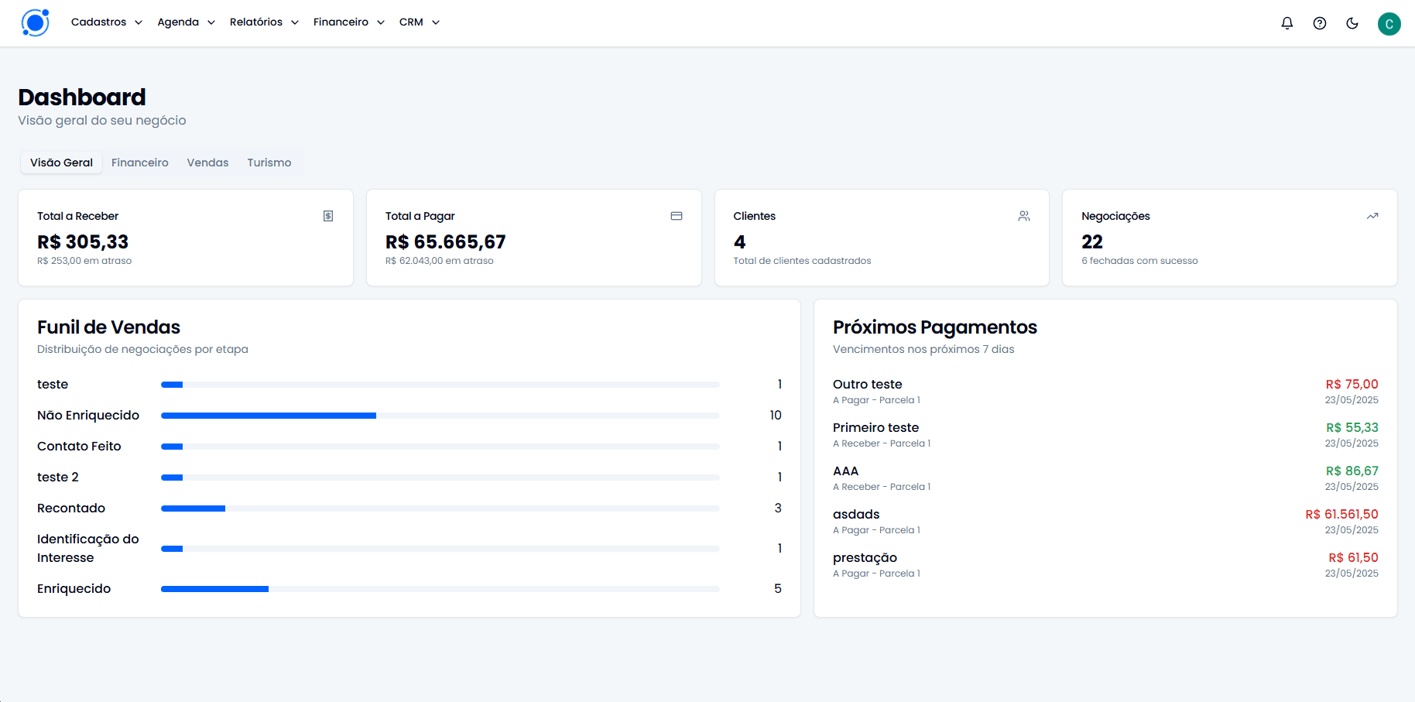Switch to the Vendas view

tap(207, 163)
